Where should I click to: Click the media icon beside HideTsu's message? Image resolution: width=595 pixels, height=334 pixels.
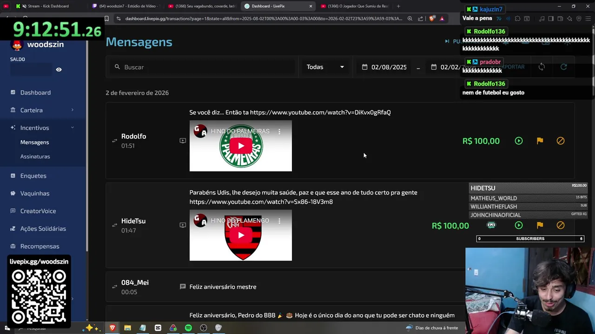(183, 225)
